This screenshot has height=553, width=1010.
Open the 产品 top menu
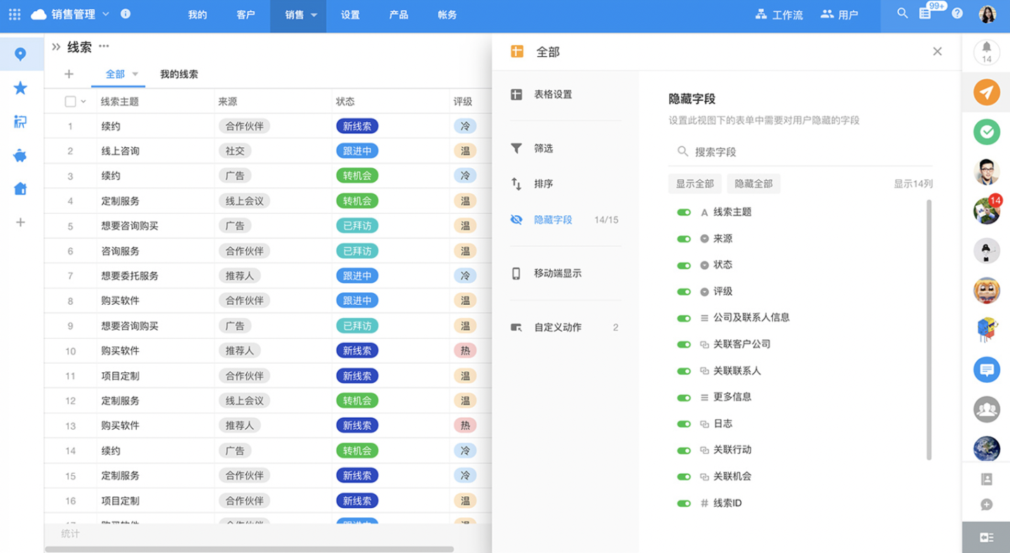398,15
